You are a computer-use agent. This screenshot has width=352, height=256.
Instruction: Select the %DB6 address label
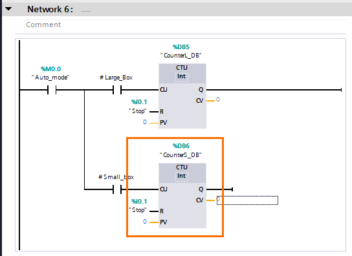coord(181,146)
